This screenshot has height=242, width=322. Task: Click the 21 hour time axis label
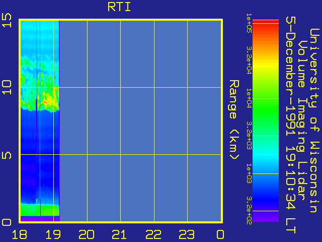tap(120, 234)
